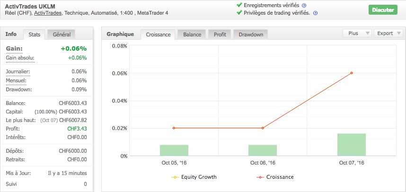
Task: Open the Balance chart tab
Action: click(x=192, y=35)
